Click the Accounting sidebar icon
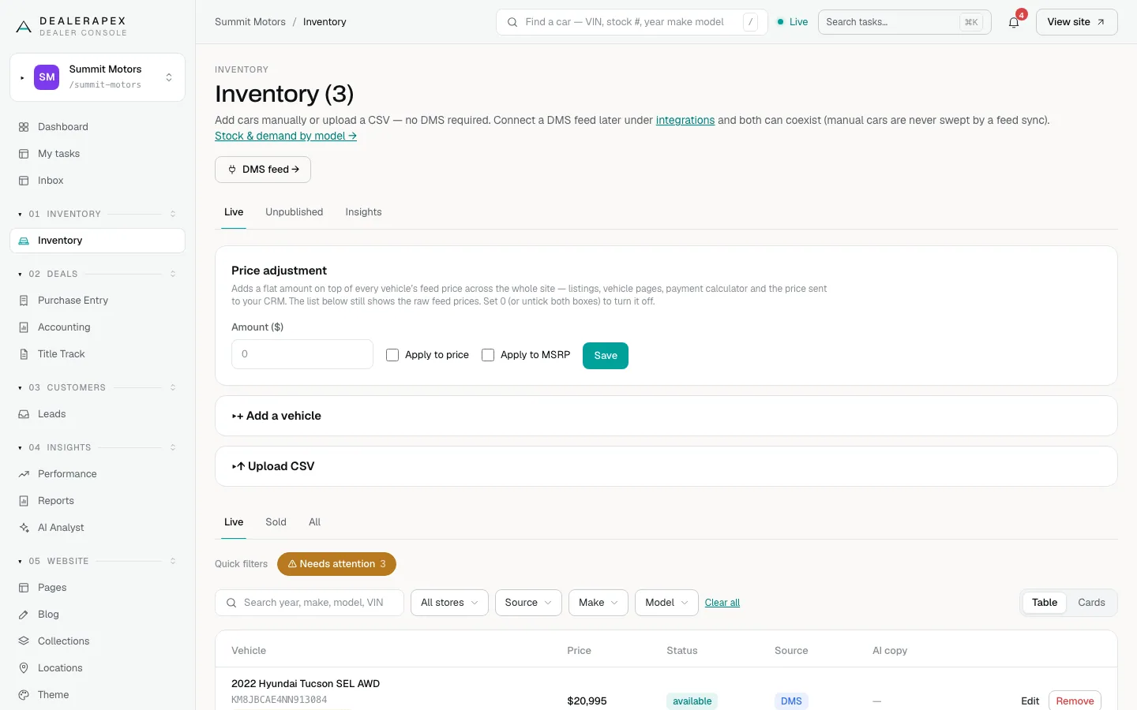 [24, 327]
